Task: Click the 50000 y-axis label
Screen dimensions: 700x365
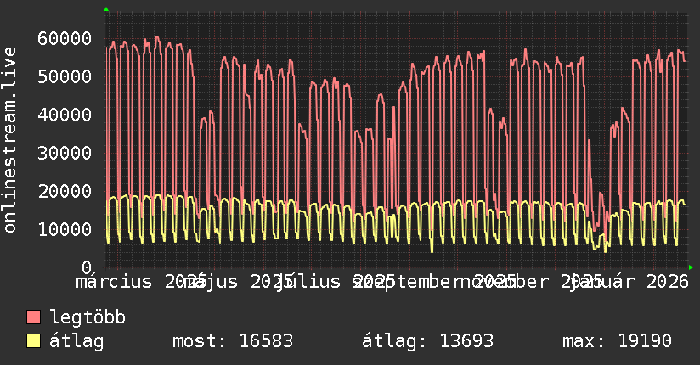Action: (65, 76)
